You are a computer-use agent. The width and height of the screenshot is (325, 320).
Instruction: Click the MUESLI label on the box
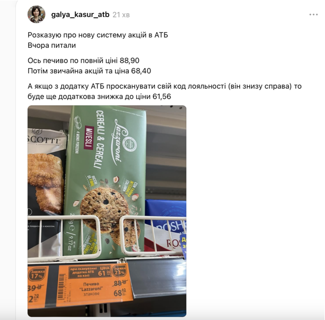tap(89, 138)
